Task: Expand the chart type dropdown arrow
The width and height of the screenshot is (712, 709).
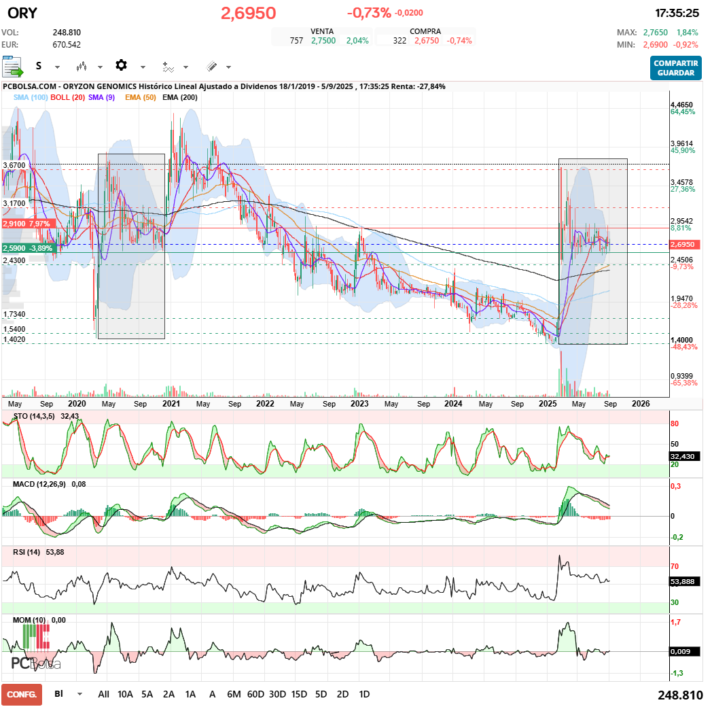Action: pyautogui.click(x=101, y=67)
